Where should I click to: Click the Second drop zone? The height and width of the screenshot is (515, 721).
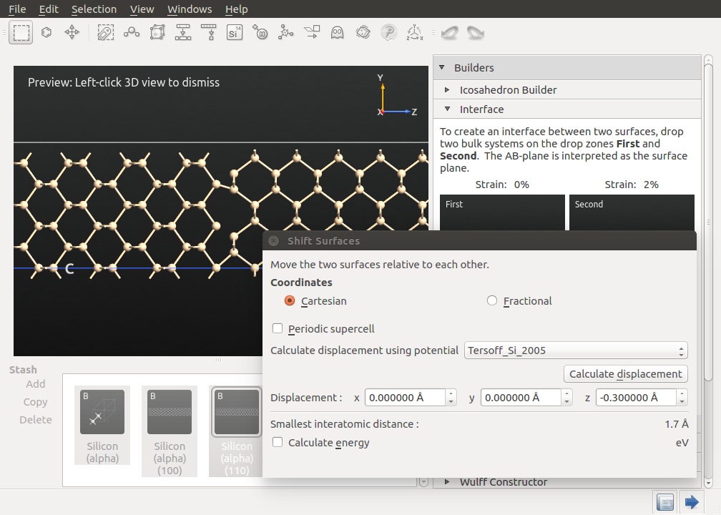coord(632,212)
